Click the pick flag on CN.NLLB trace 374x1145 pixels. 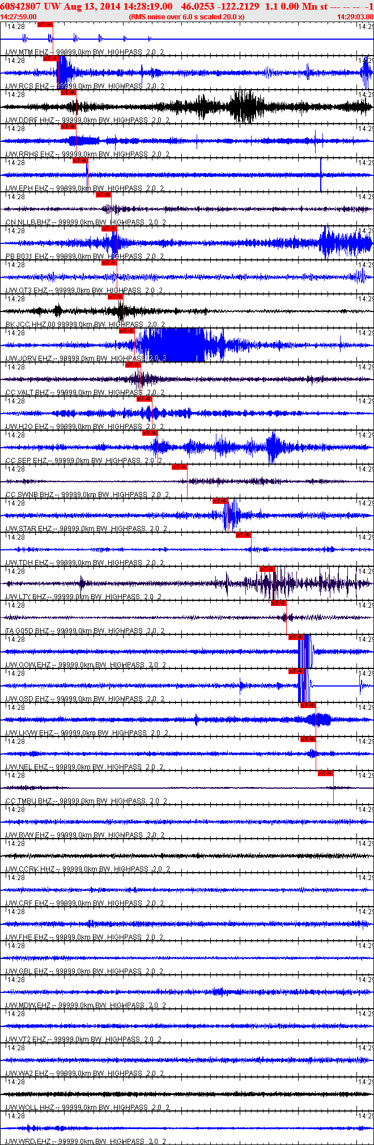104,195
